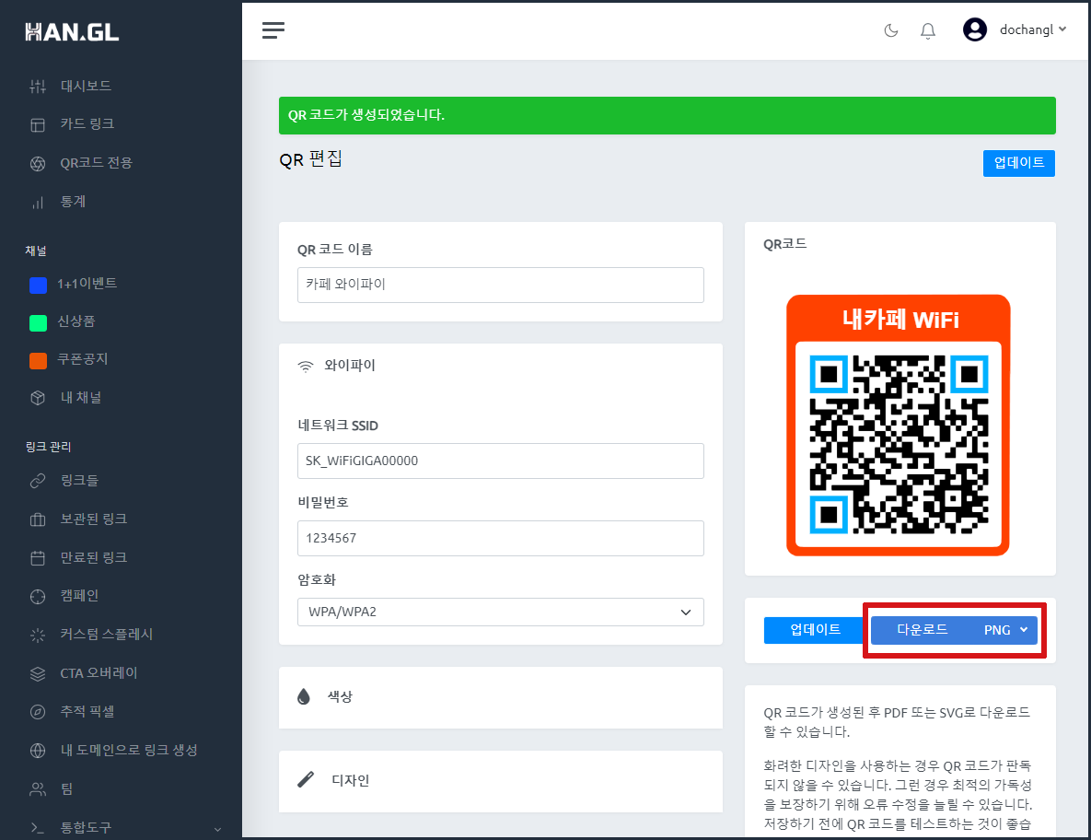The image size is (1091, 840).
Task: Open 팀 in the sidebar
Action: (x=67, y=788)
